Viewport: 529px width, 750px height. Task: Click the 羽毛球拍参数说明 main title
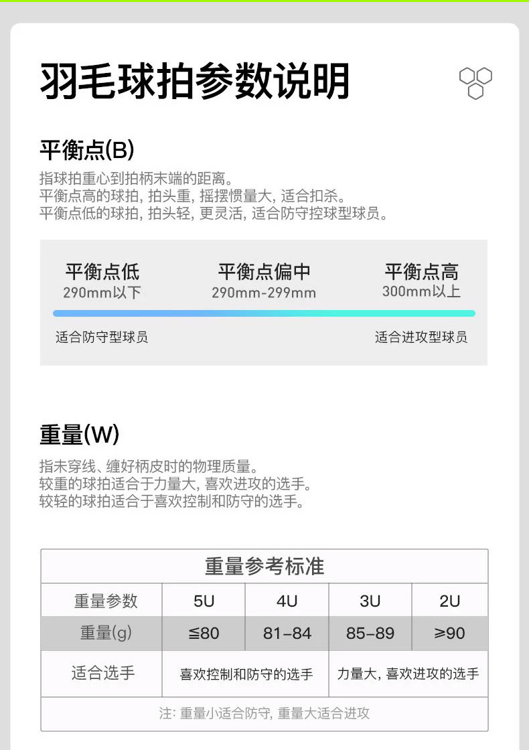[195, 82]
